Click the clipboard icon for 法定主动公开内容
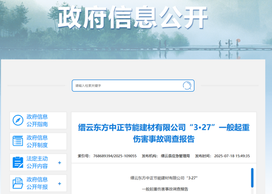This screenshot has width=272, height=194. click(x=18, y=162)
